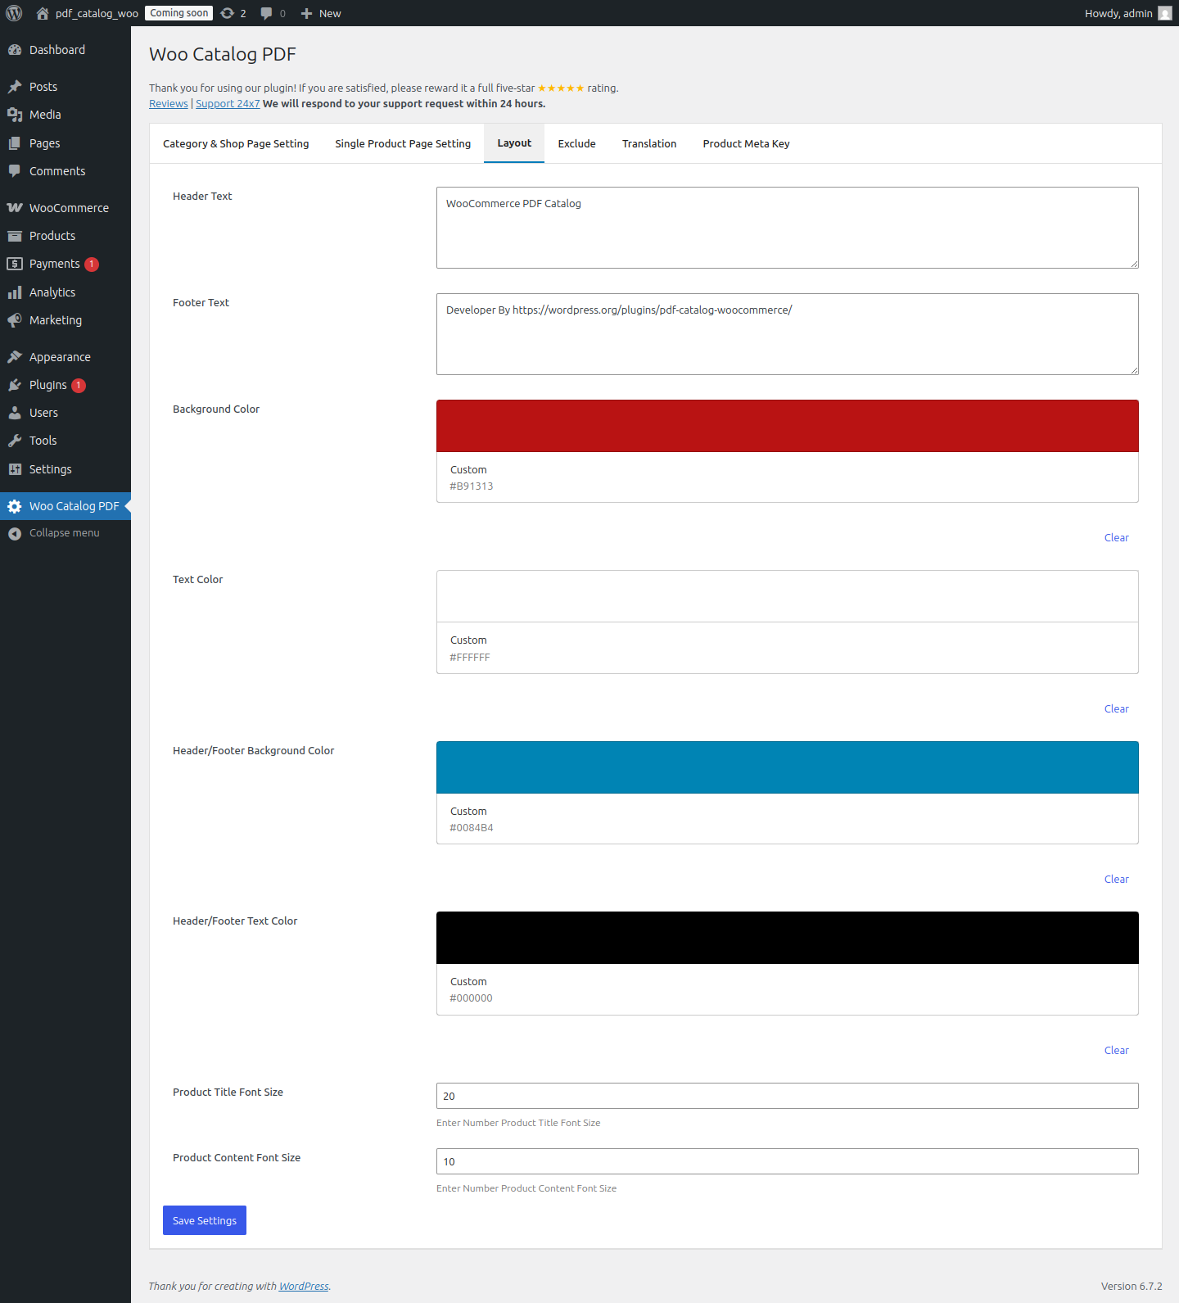Click into the Header Text textarea
The width and height of the screenshot is (1179, 1303).
[x=788, y=228]
